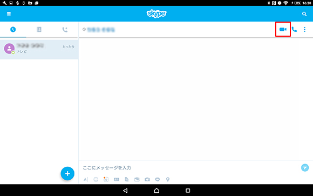Tap the wrench icon in status bar
Viewport: 313px width, 196px height.
[4, 3]
